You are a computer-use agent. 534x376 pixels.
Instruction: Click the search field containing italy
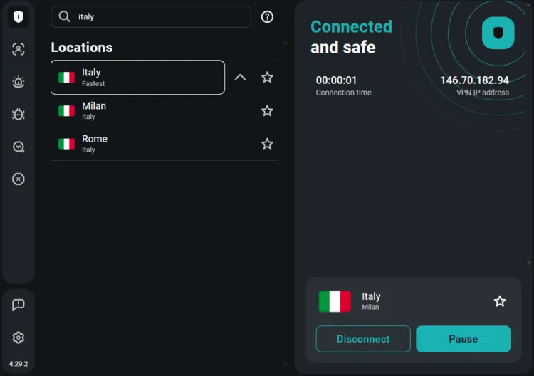coord(151,16)
